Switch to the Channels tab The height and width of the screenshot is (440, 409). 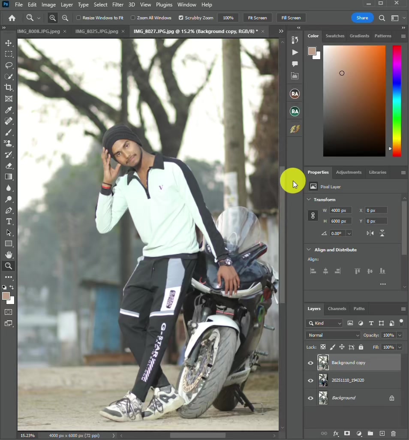337,309
